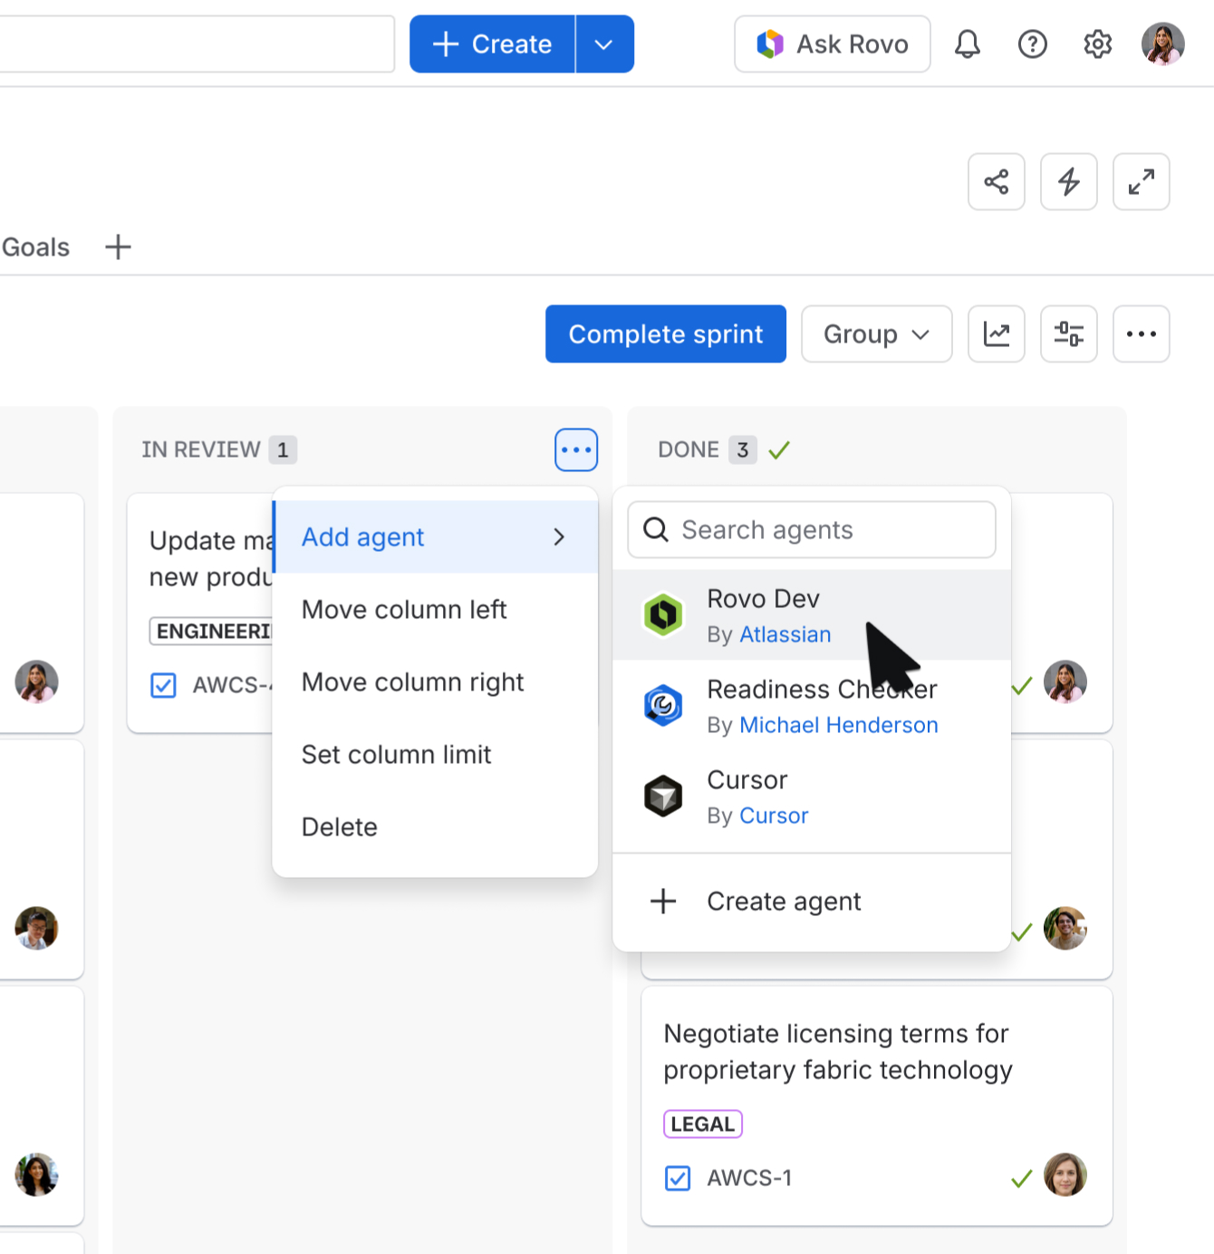Choose Delete from the column menu
The width and height of the screenshot is (1214, 1254).
[x=435, y=826]
